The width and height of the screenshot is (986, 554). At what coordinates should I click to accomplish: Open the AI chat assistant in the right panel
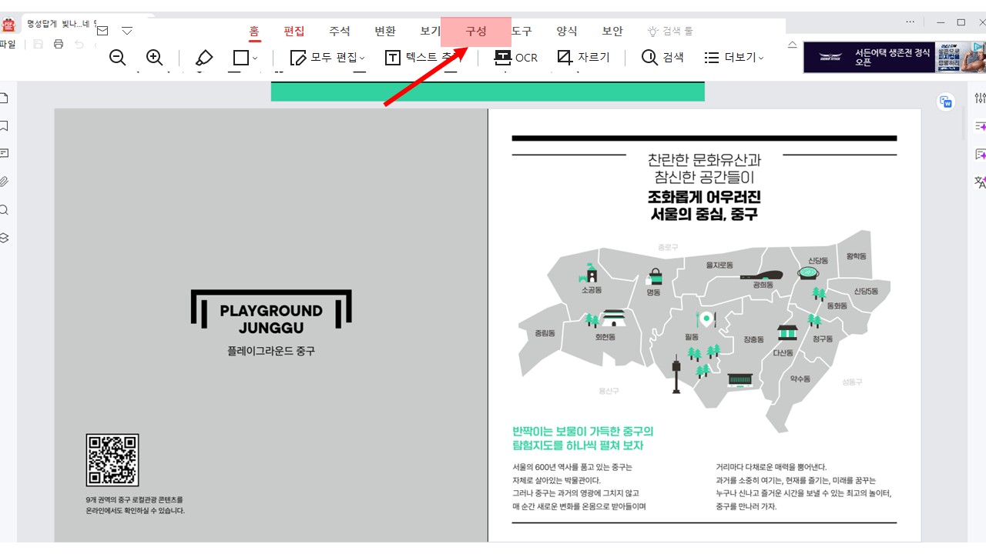978,154
